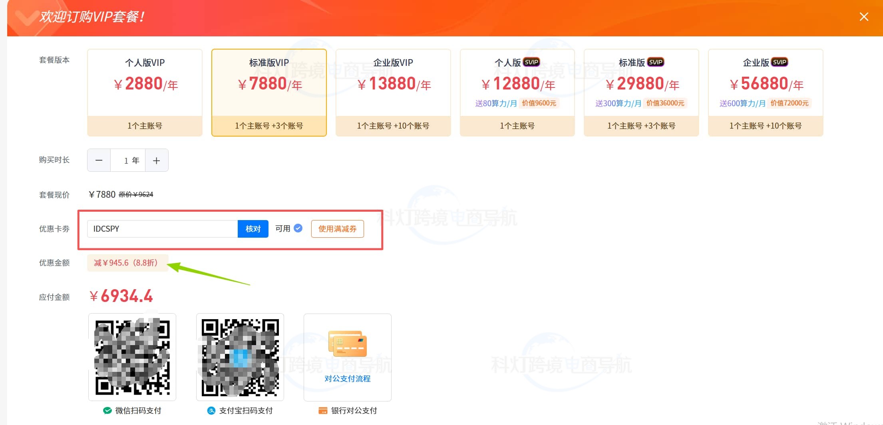Select the 个人版VIP ¥2880 plan
The height and width of the screenshot is (425, 883).
(x=145, y=93)
